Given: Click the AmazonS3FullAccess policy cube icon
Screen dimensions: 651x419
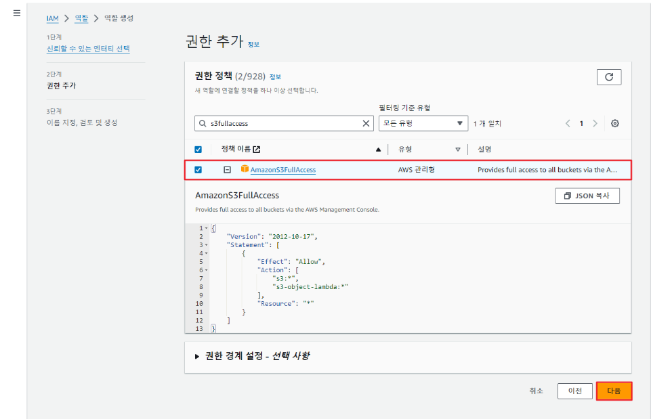Looking at the screenshot, I should tap(245, 169).
